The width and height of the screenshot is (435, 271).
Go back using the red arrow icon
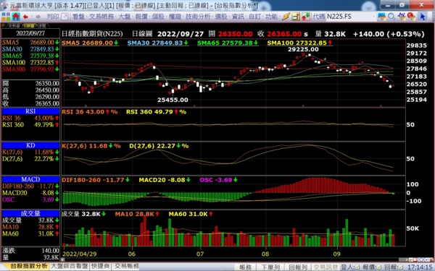pos(25,17)
